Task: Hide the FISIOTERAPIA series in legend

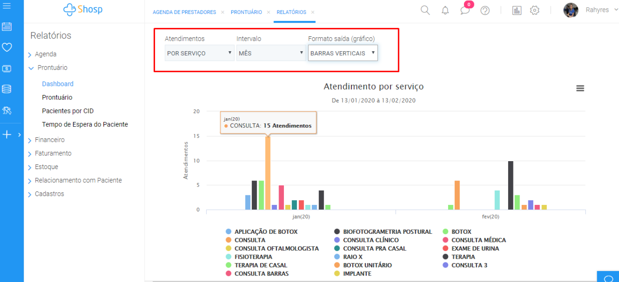Action: click(x=253, y=257)
